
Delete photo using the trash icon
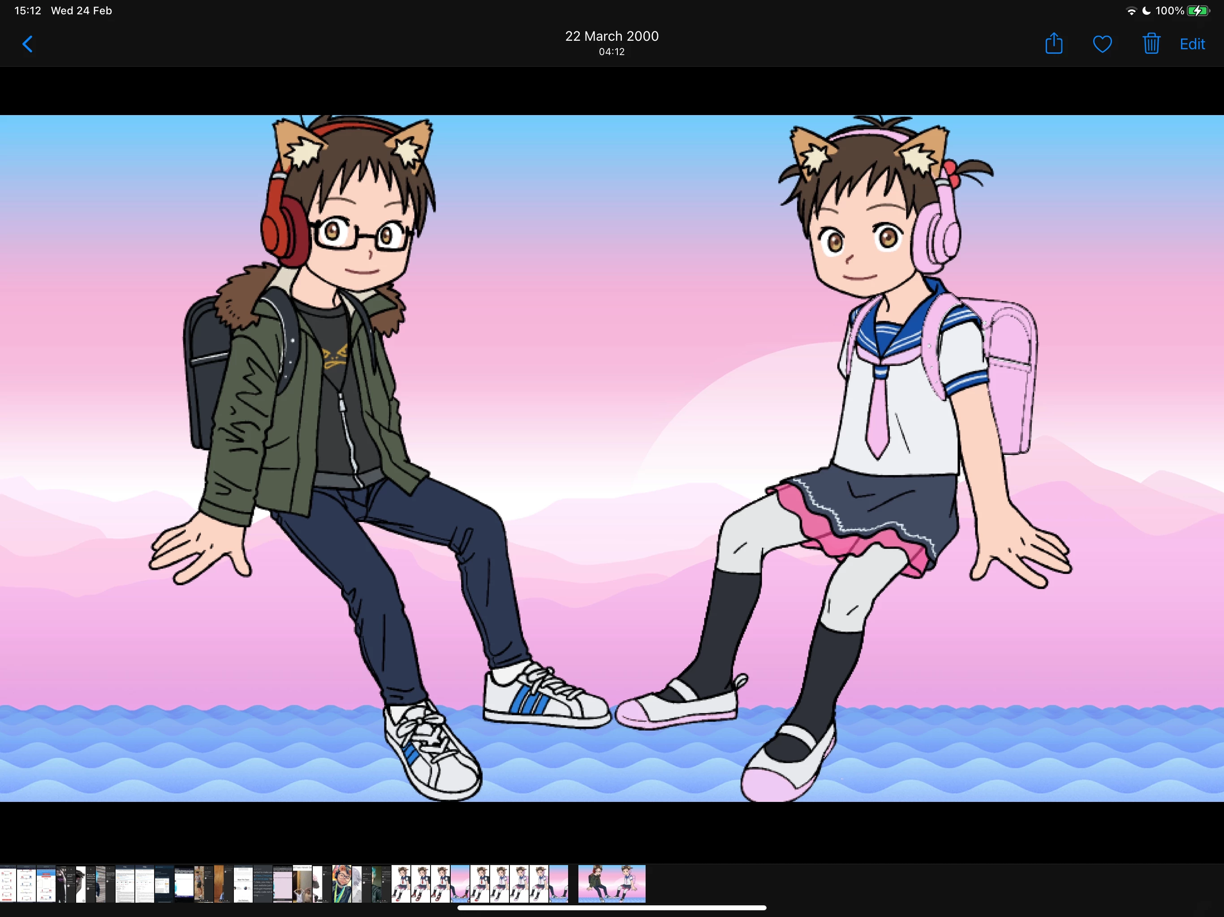1151,44
